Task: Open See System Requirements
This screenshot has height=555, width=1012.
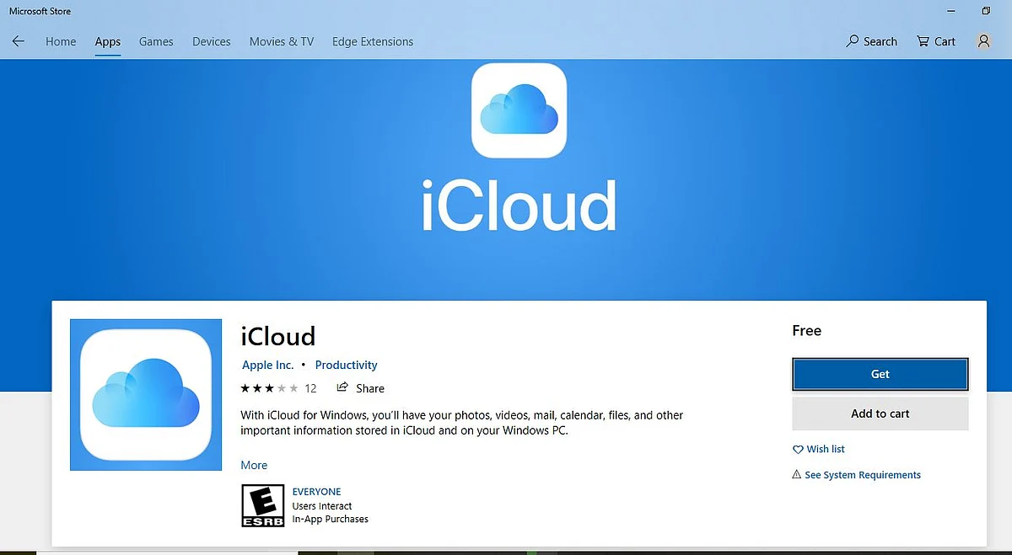Action: pyautogui.click(x=857, y=475)
